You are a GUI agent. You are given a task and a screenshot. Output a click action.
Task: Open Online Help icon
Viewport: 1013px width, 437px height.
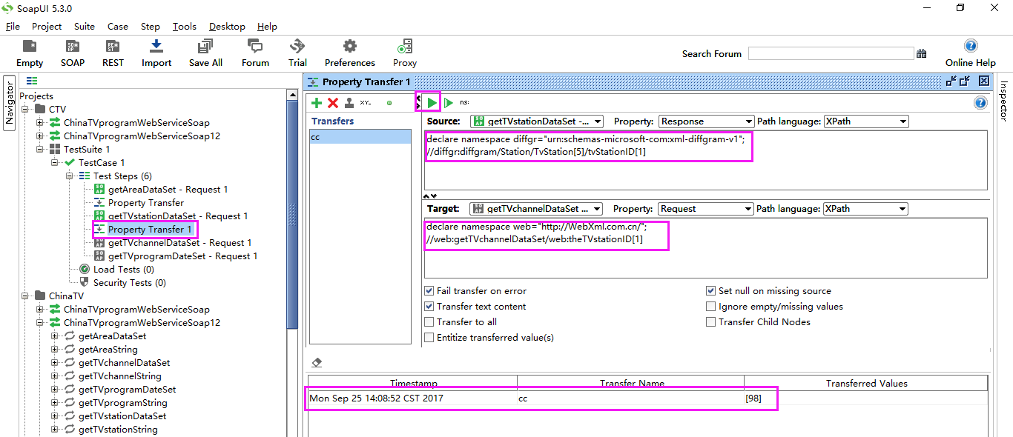point(970,47)
